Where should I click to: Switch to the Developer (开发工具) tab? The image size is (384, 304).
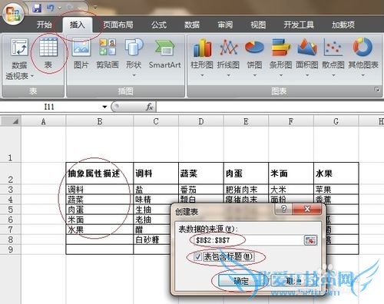click(x=299, y=25)
